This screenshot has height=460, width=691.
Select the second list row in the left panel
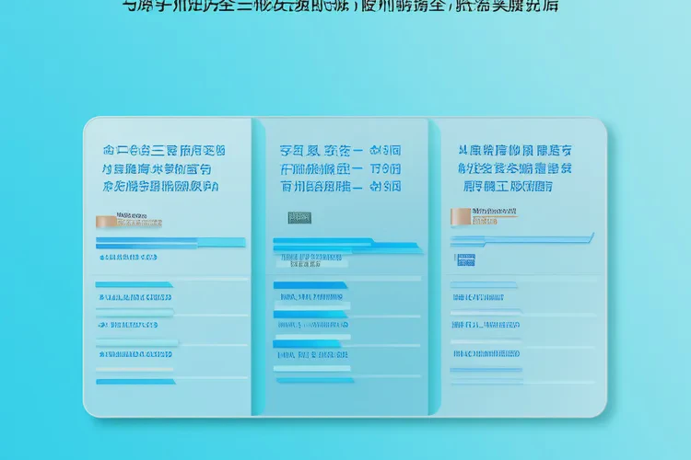(x=135, y=324)
